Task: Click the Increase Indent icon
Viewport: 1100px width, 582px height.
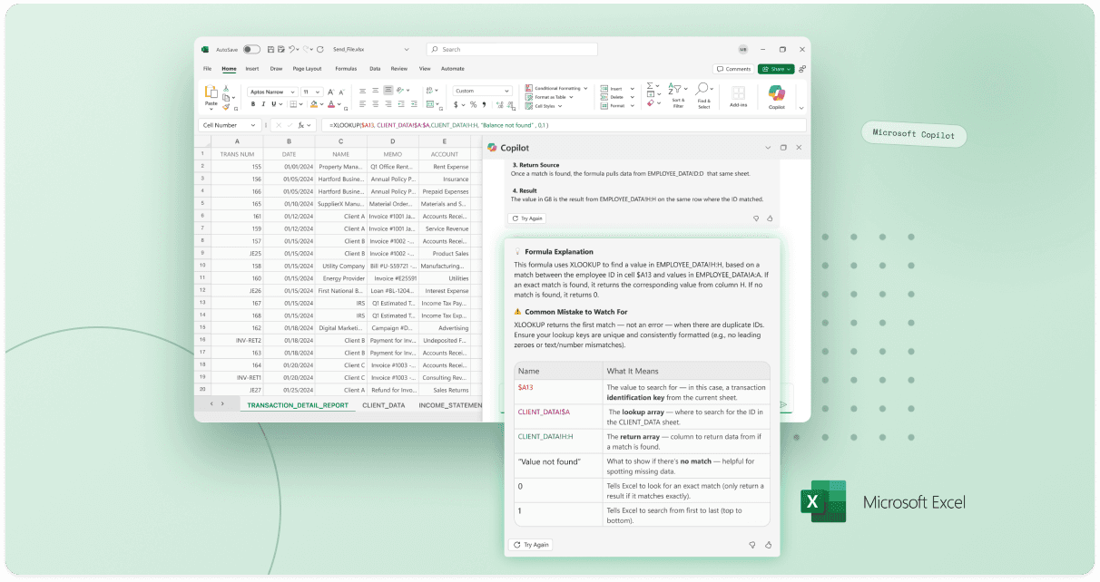Action: coord(414,104)
